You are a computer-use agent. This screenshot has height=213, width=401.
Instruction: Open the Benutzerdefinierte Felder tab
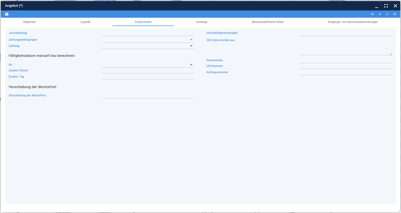(268, 22)
